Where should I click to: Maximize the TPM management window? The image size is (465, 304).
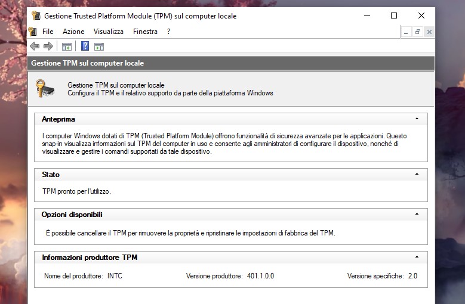394,16
